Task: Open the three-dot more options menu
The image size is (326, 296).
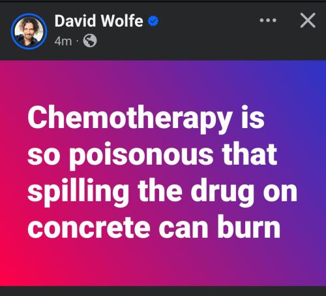Action: (x=268, y=20)
